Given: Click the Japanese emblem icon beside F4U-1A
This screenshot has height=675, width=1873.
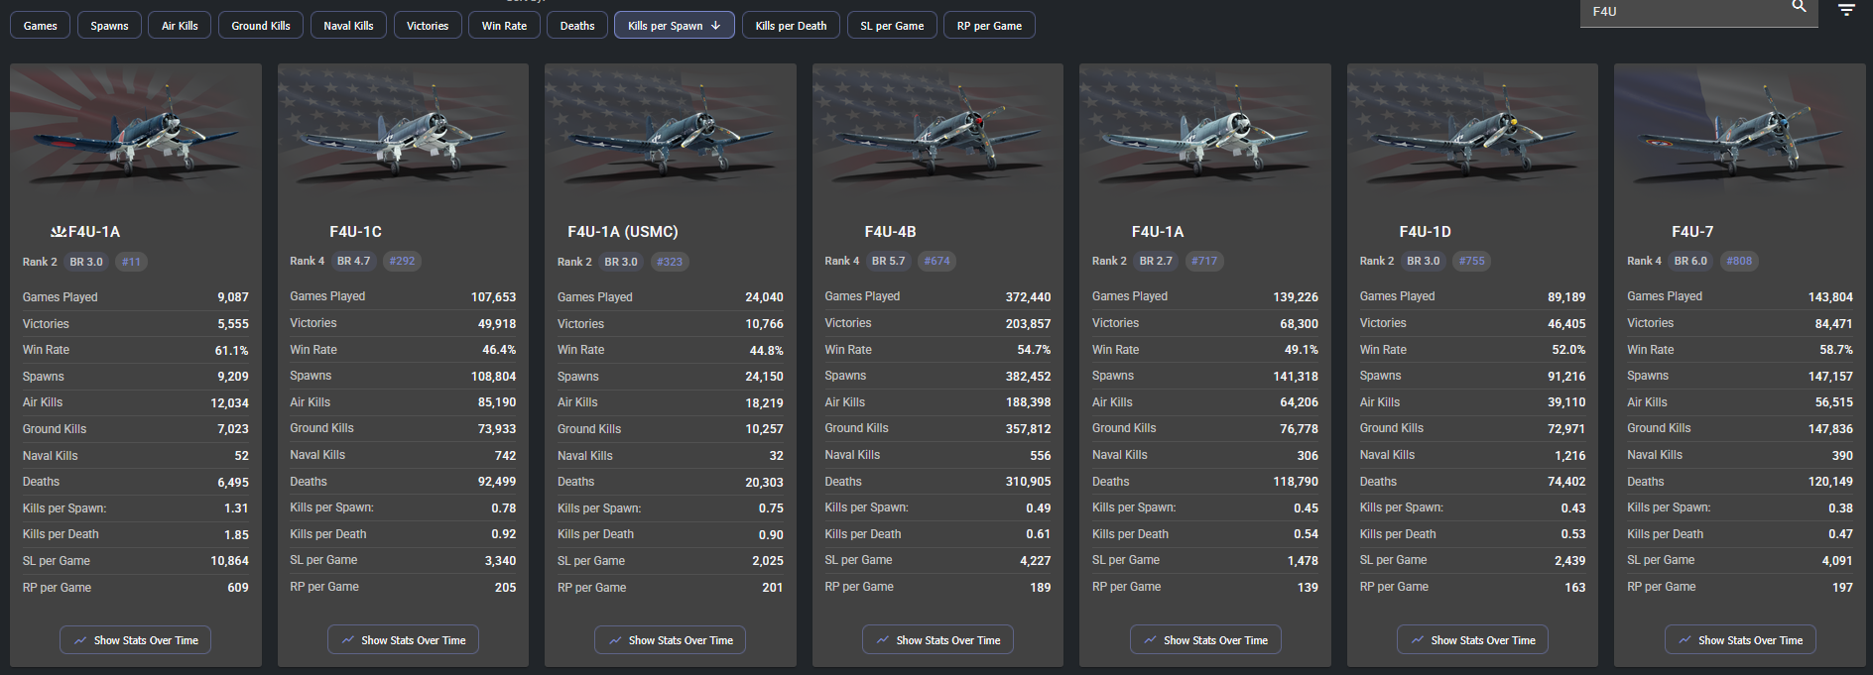Looking at the screenshot, I should (59, 232).
